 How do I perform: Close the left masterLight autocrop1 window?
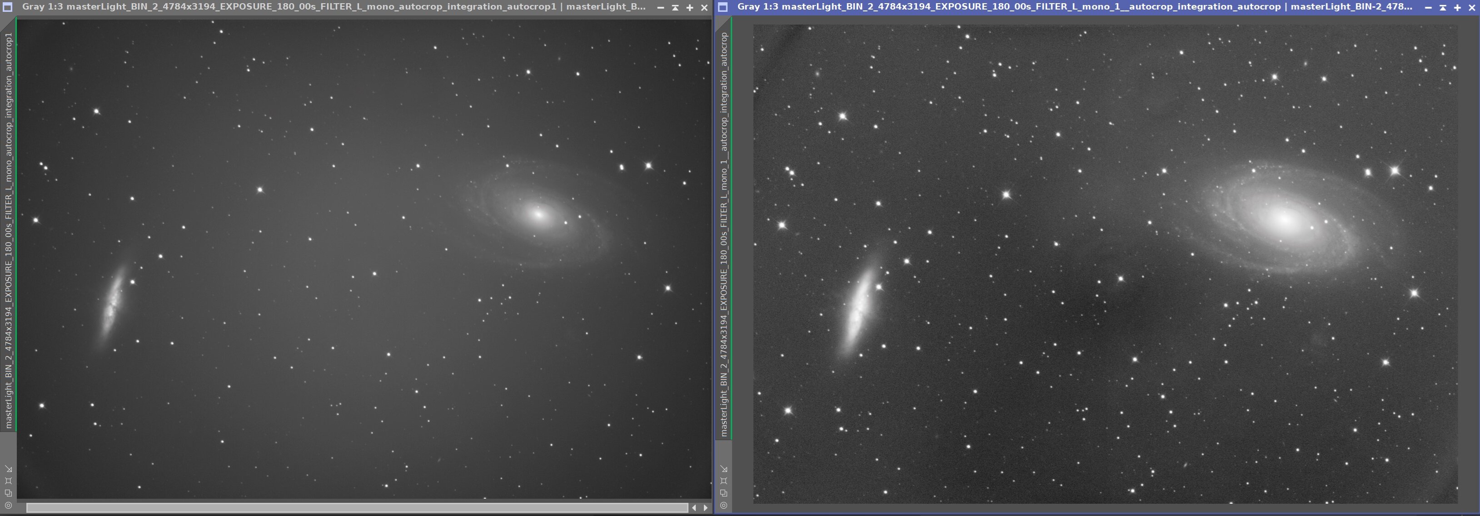(x=704, y=7)
